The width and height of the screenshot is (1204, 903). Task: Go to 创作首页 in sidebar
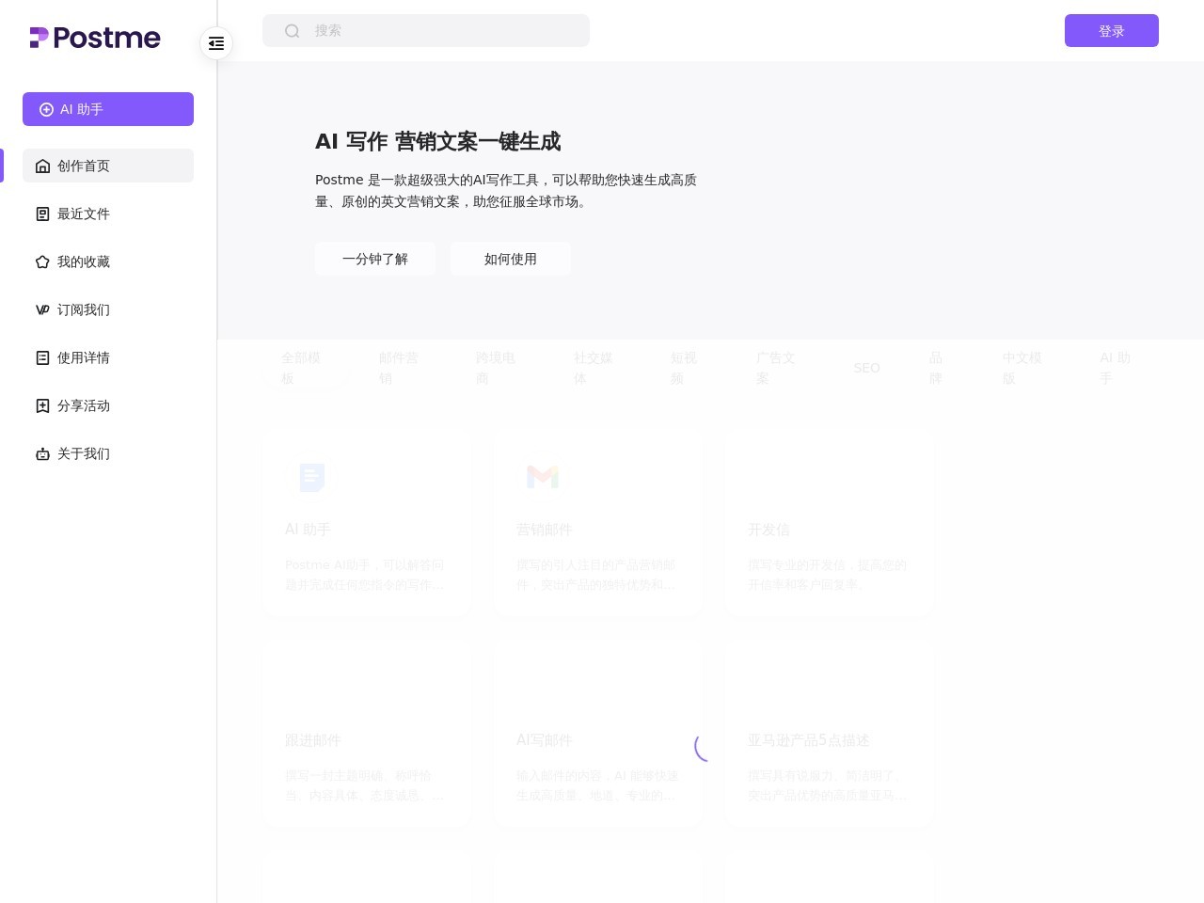click(x=108, y=166)
